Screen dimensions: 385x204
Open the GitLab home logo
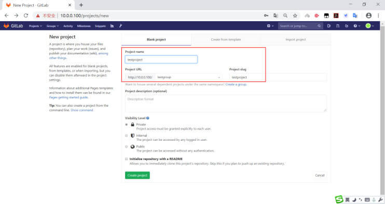tap(13, 26)
